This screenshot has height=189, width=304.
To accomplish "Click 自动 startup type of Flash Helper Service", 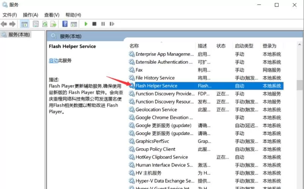I will pos(240,86).
